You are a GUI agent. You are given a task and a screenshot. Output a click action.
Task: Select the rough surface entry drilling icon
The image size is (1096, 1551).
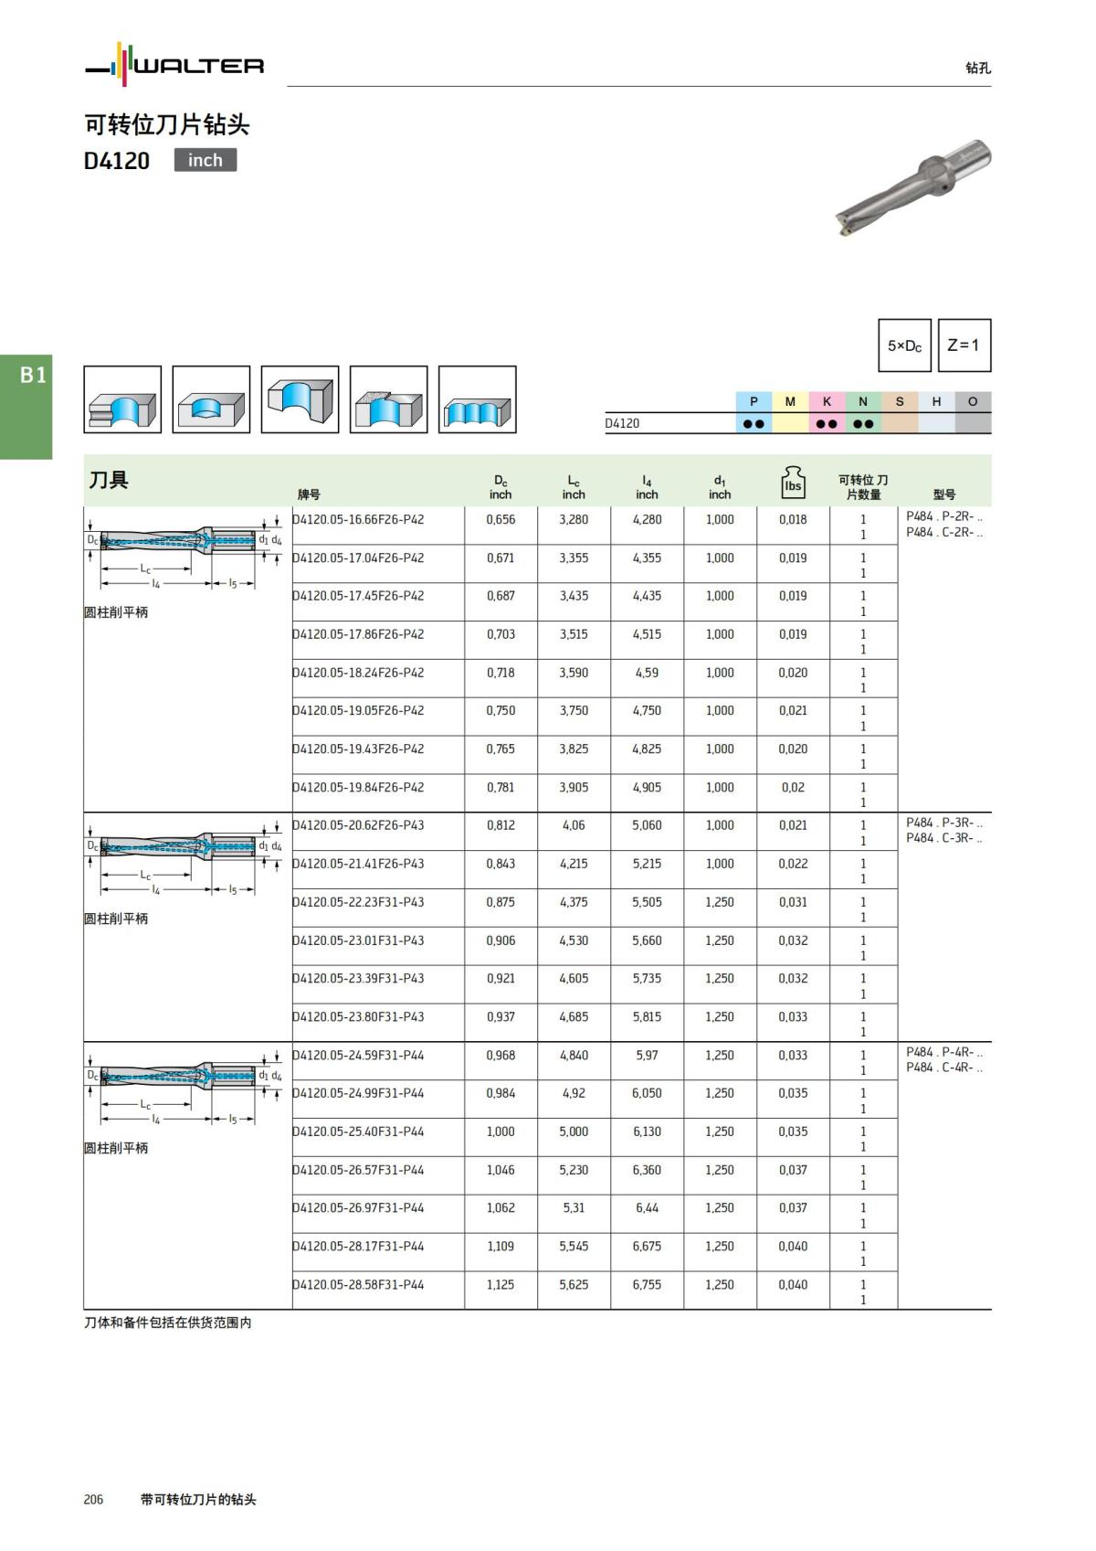[388, 399]
